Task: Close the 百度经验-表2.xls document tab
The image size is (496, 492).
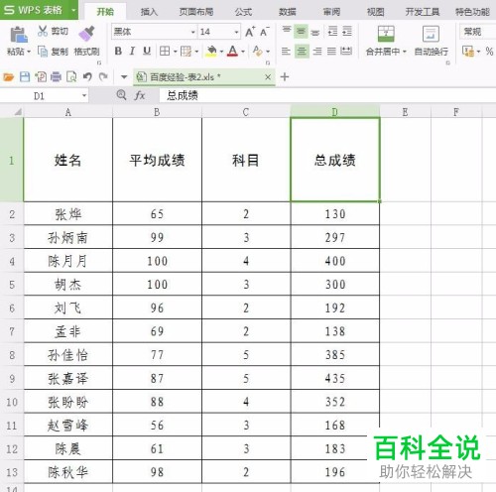Action: pyautogui.click(x=268, y=77)
